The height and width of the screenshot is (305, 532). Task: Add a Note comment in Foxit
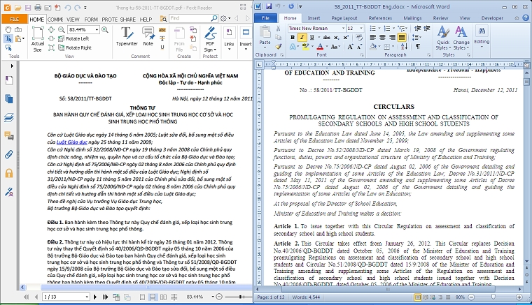click(148, 36)
